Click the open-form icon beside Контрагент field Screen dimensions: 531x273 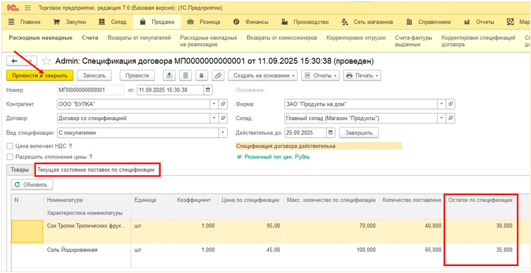pos(224,104)
